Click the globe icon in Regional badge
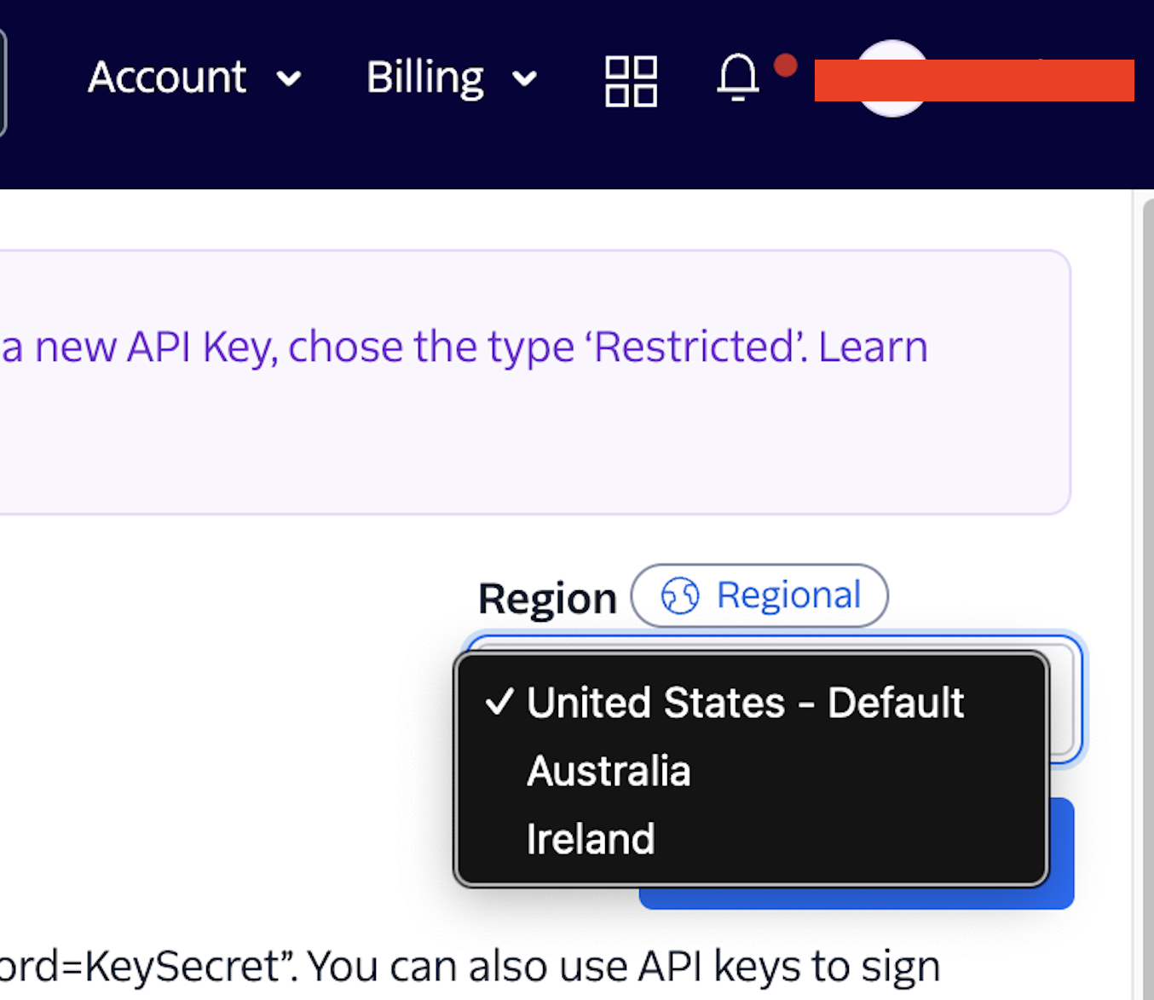1154x1000 pixels. pyautogui.click(x=680, y=595)
